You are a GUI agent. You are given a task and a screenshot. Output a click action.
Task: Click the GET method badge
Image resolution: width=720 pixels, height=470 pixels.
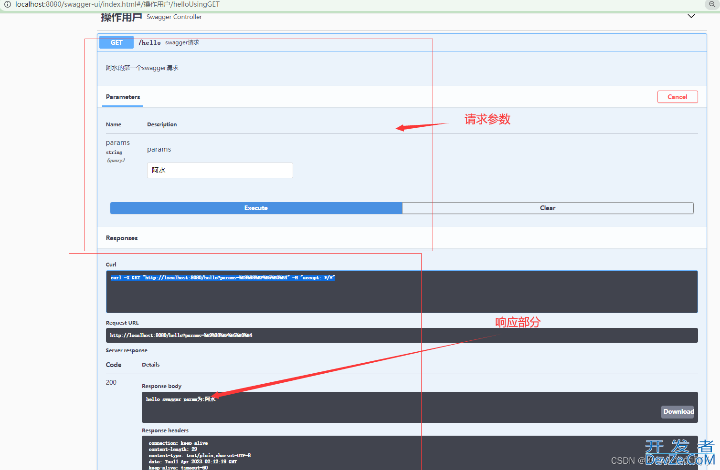116,42
